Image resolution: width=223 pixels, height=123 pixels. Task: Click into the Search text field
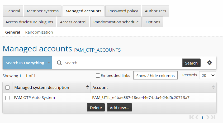121,63
